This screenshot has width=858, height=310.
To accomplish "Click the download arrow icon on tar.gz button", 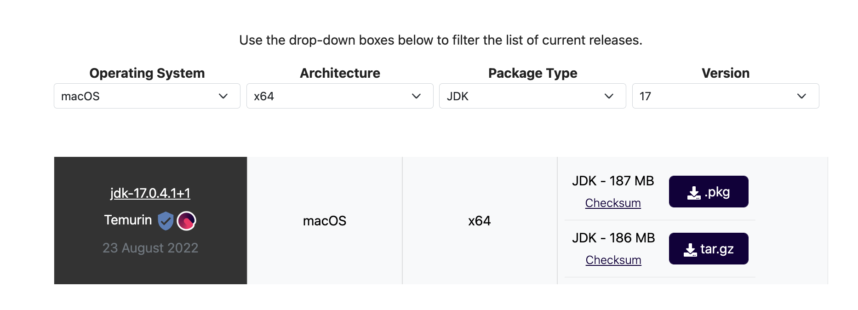I will tap(690, 250).
